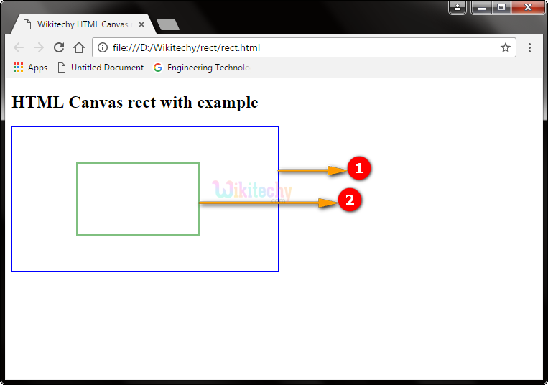Click inside the green rectangle
548x385 pixels.
[x=138, y=199]
